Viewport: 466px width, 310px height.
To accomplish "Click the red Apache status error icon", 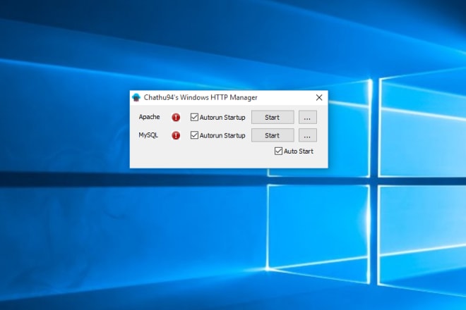I will pos(176,118).
